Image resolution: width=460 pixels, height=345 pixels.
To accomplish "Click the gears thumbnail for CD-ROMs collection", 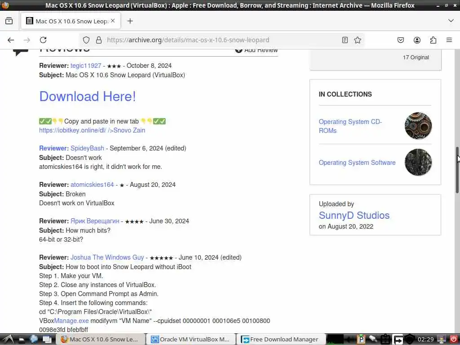I will click(x=418, y=126).
